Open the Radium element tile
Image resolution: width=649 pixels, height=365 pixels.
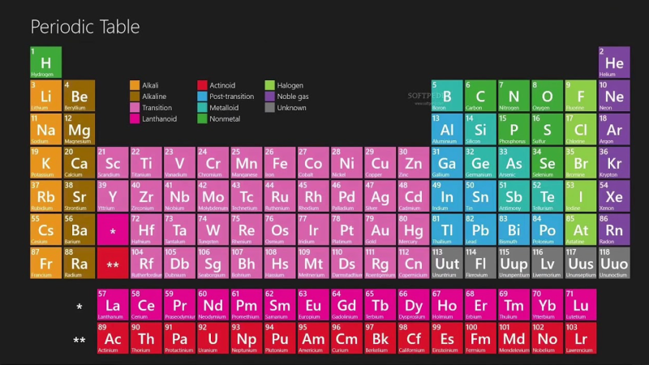(x=79, y=263)
